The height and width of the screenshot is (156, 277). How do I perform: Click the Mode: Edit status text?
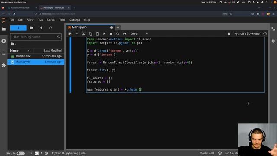click(x=207, y=153)
